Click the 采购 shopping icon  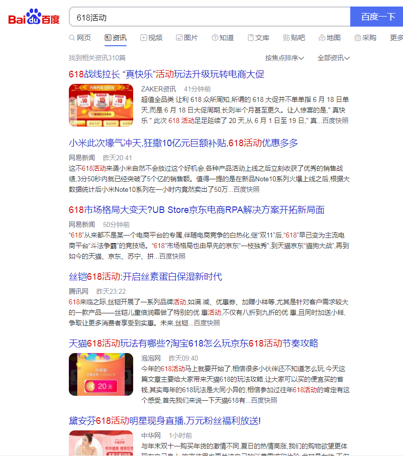(x=358, y=38)
